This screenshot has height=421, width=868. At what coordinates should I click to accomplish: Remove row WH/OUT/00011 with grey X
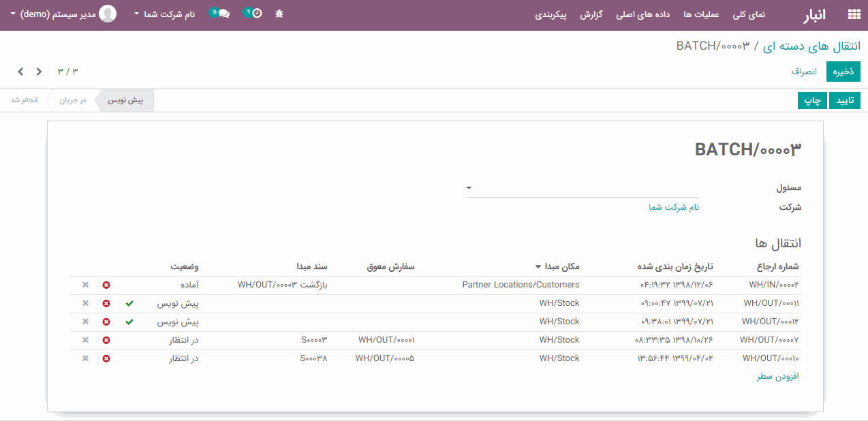[x=85, y=303]
